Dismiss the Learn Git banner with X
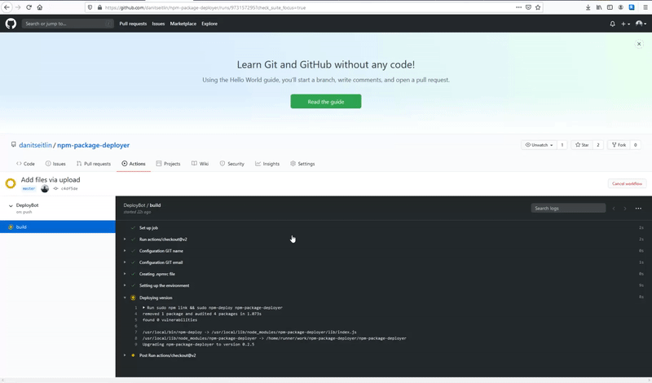This screenshot has width=652, height=383. [639, 44]
